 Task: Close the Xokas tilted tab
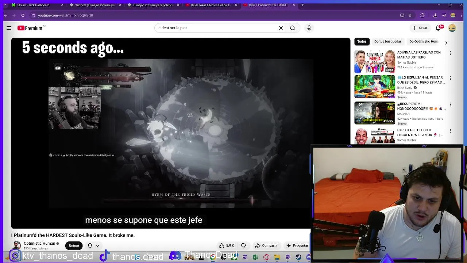coord(236,5)
